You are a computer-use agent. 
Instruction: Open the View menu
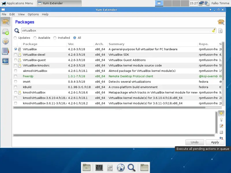pos(21,14)
